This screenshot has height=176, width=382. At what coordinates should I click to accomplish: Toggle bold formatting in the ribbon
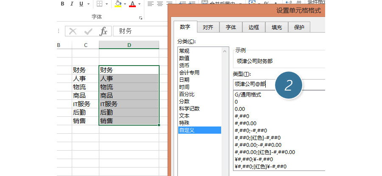click(x=63, y=4)
